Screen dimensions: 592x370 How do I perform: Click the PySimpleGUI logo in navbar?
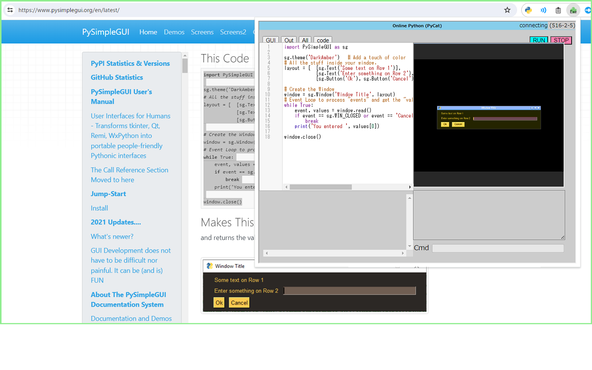pos(105,32)
